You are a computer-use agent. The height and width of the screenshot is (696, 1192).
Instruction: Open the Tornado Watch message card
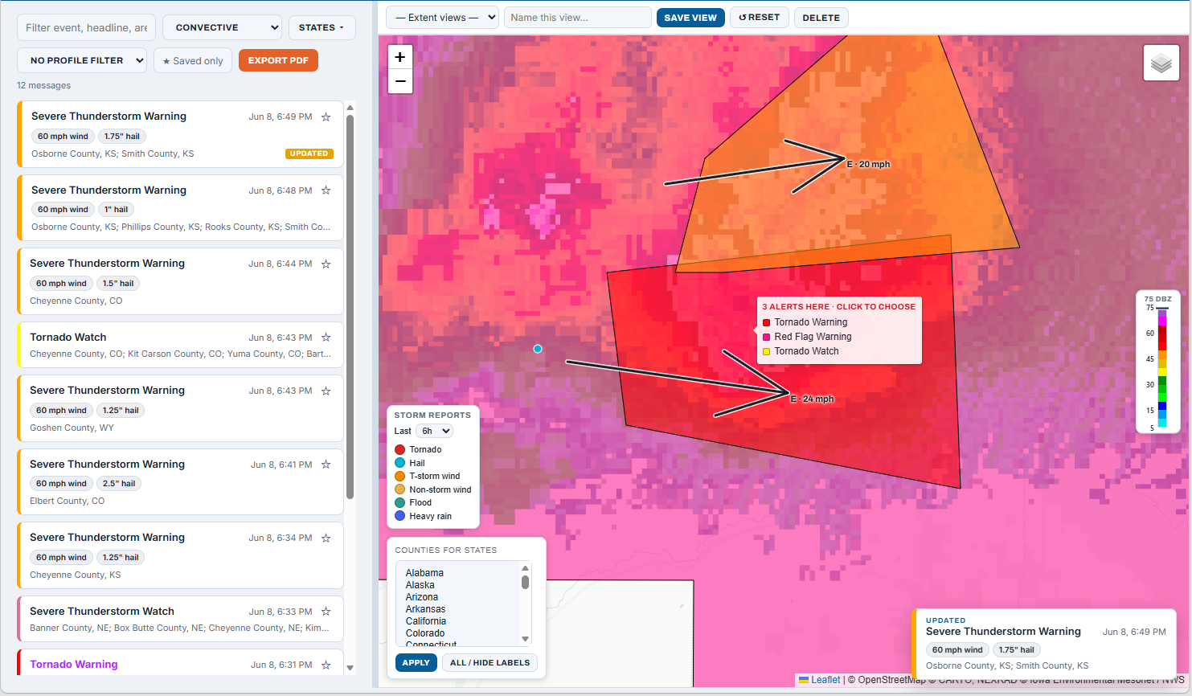click(x=181, y=345)
